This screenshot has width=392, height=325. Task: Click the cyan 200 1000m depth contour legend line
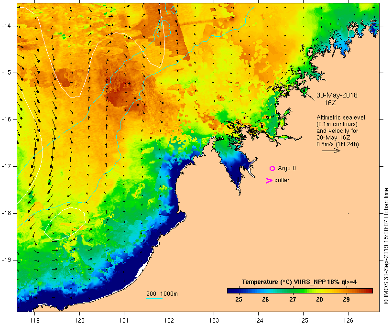(154, 298)
